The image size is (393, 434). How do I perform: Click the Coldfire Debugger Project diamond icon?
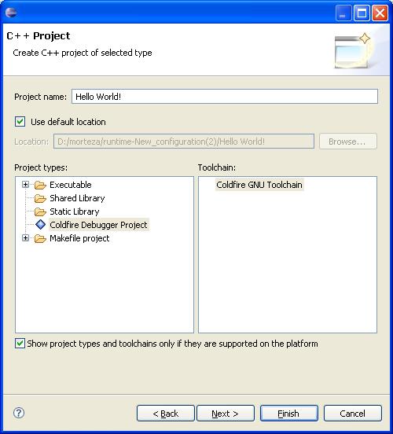40,225
